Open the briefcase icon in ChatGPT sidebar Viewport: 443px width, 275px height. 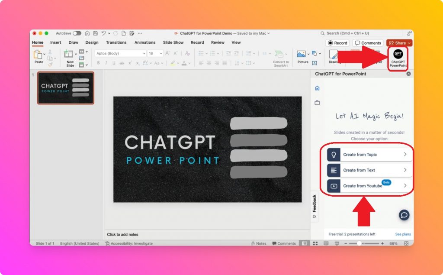tap(318, 102)
